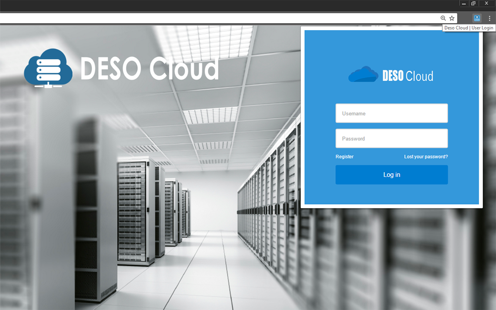496x310 pixels.
Task: Open the Register link
Action: click(344, 157)
